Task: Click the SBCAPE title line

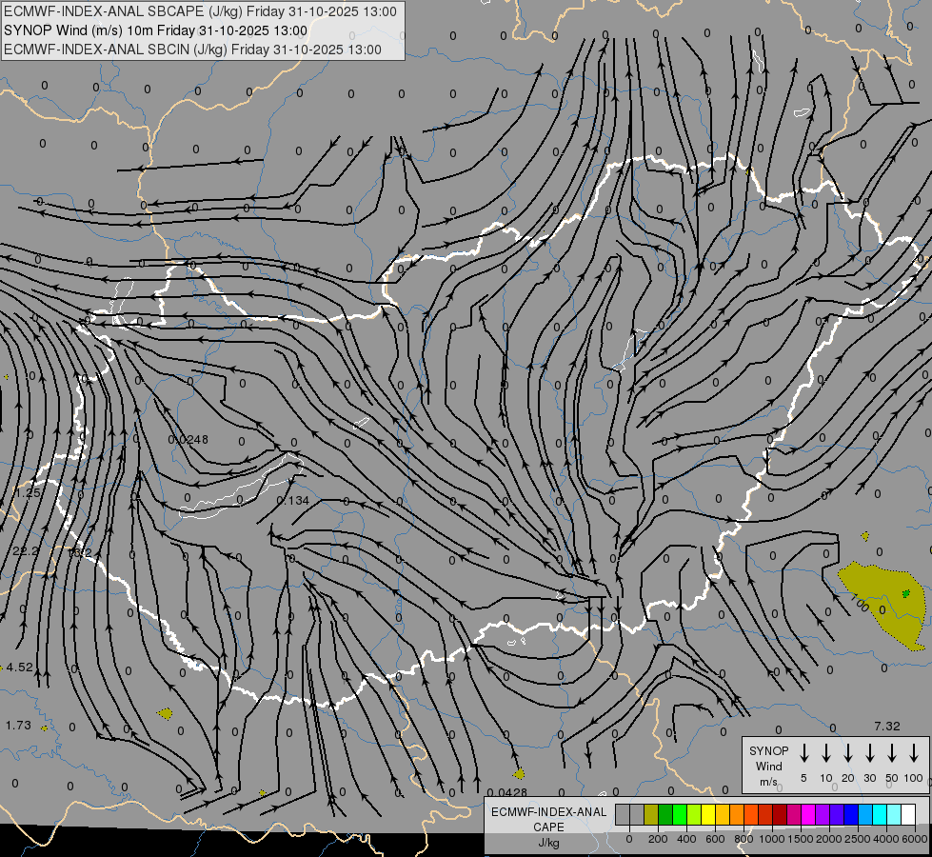Action: [x=200, y=11]
